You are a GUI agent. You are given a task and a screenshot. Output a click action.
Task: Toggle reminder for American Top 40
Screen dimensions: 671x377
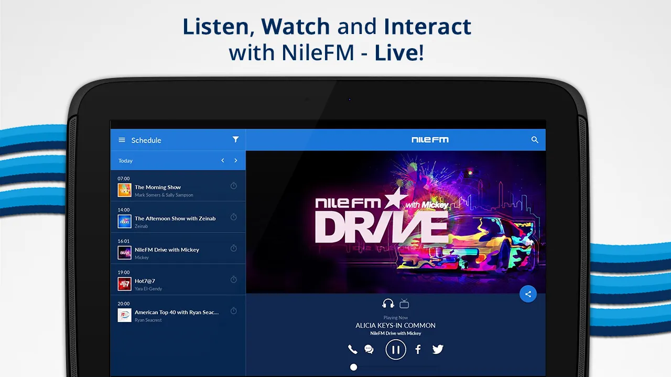pyautogui.click(x=234, y=311)
